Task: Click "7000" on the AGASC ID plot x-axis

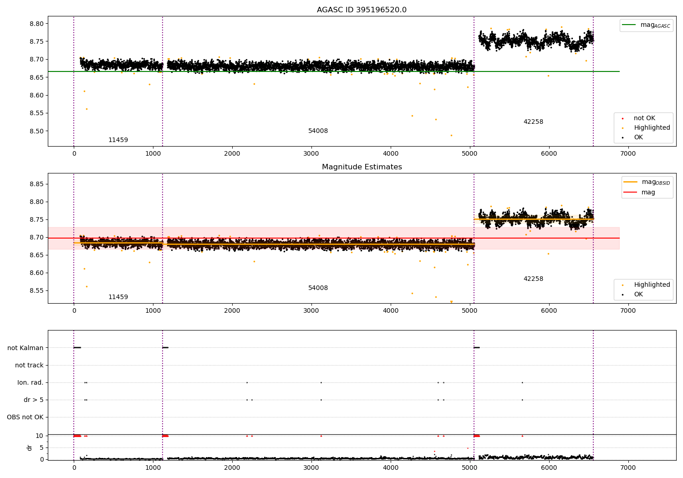Action: click(x=628, y=154)
